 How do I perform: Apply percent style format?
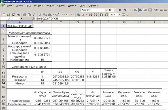click(161, 10)
